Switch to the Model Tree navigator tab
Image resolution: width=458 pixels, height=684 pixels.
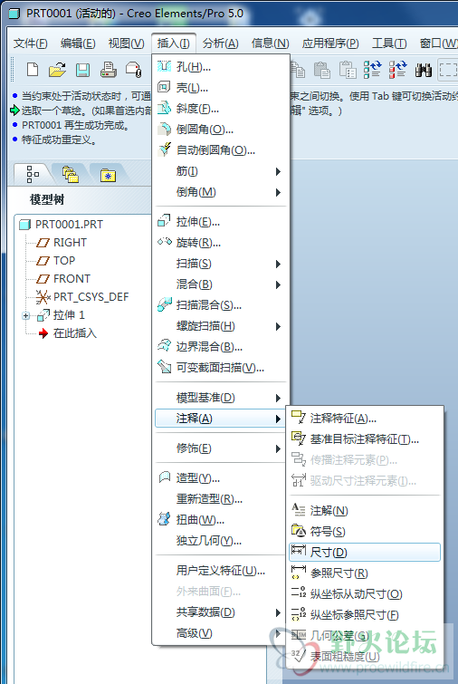tap(33, 174)
